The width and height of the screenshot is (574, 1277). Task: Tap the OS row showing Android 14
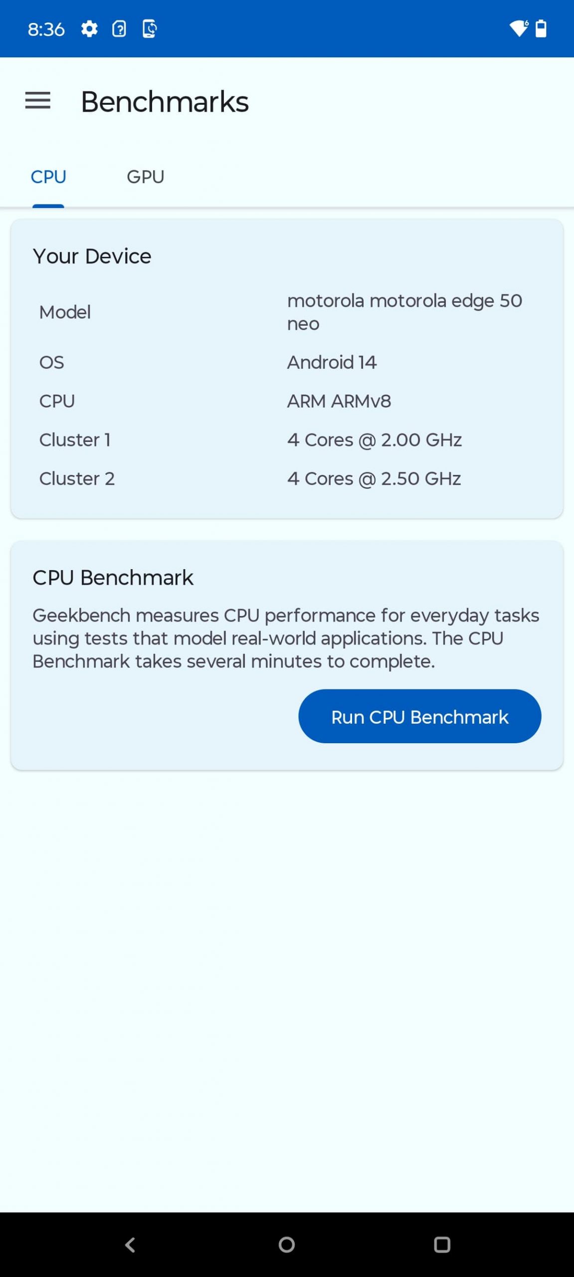click(x=287, y=362)
